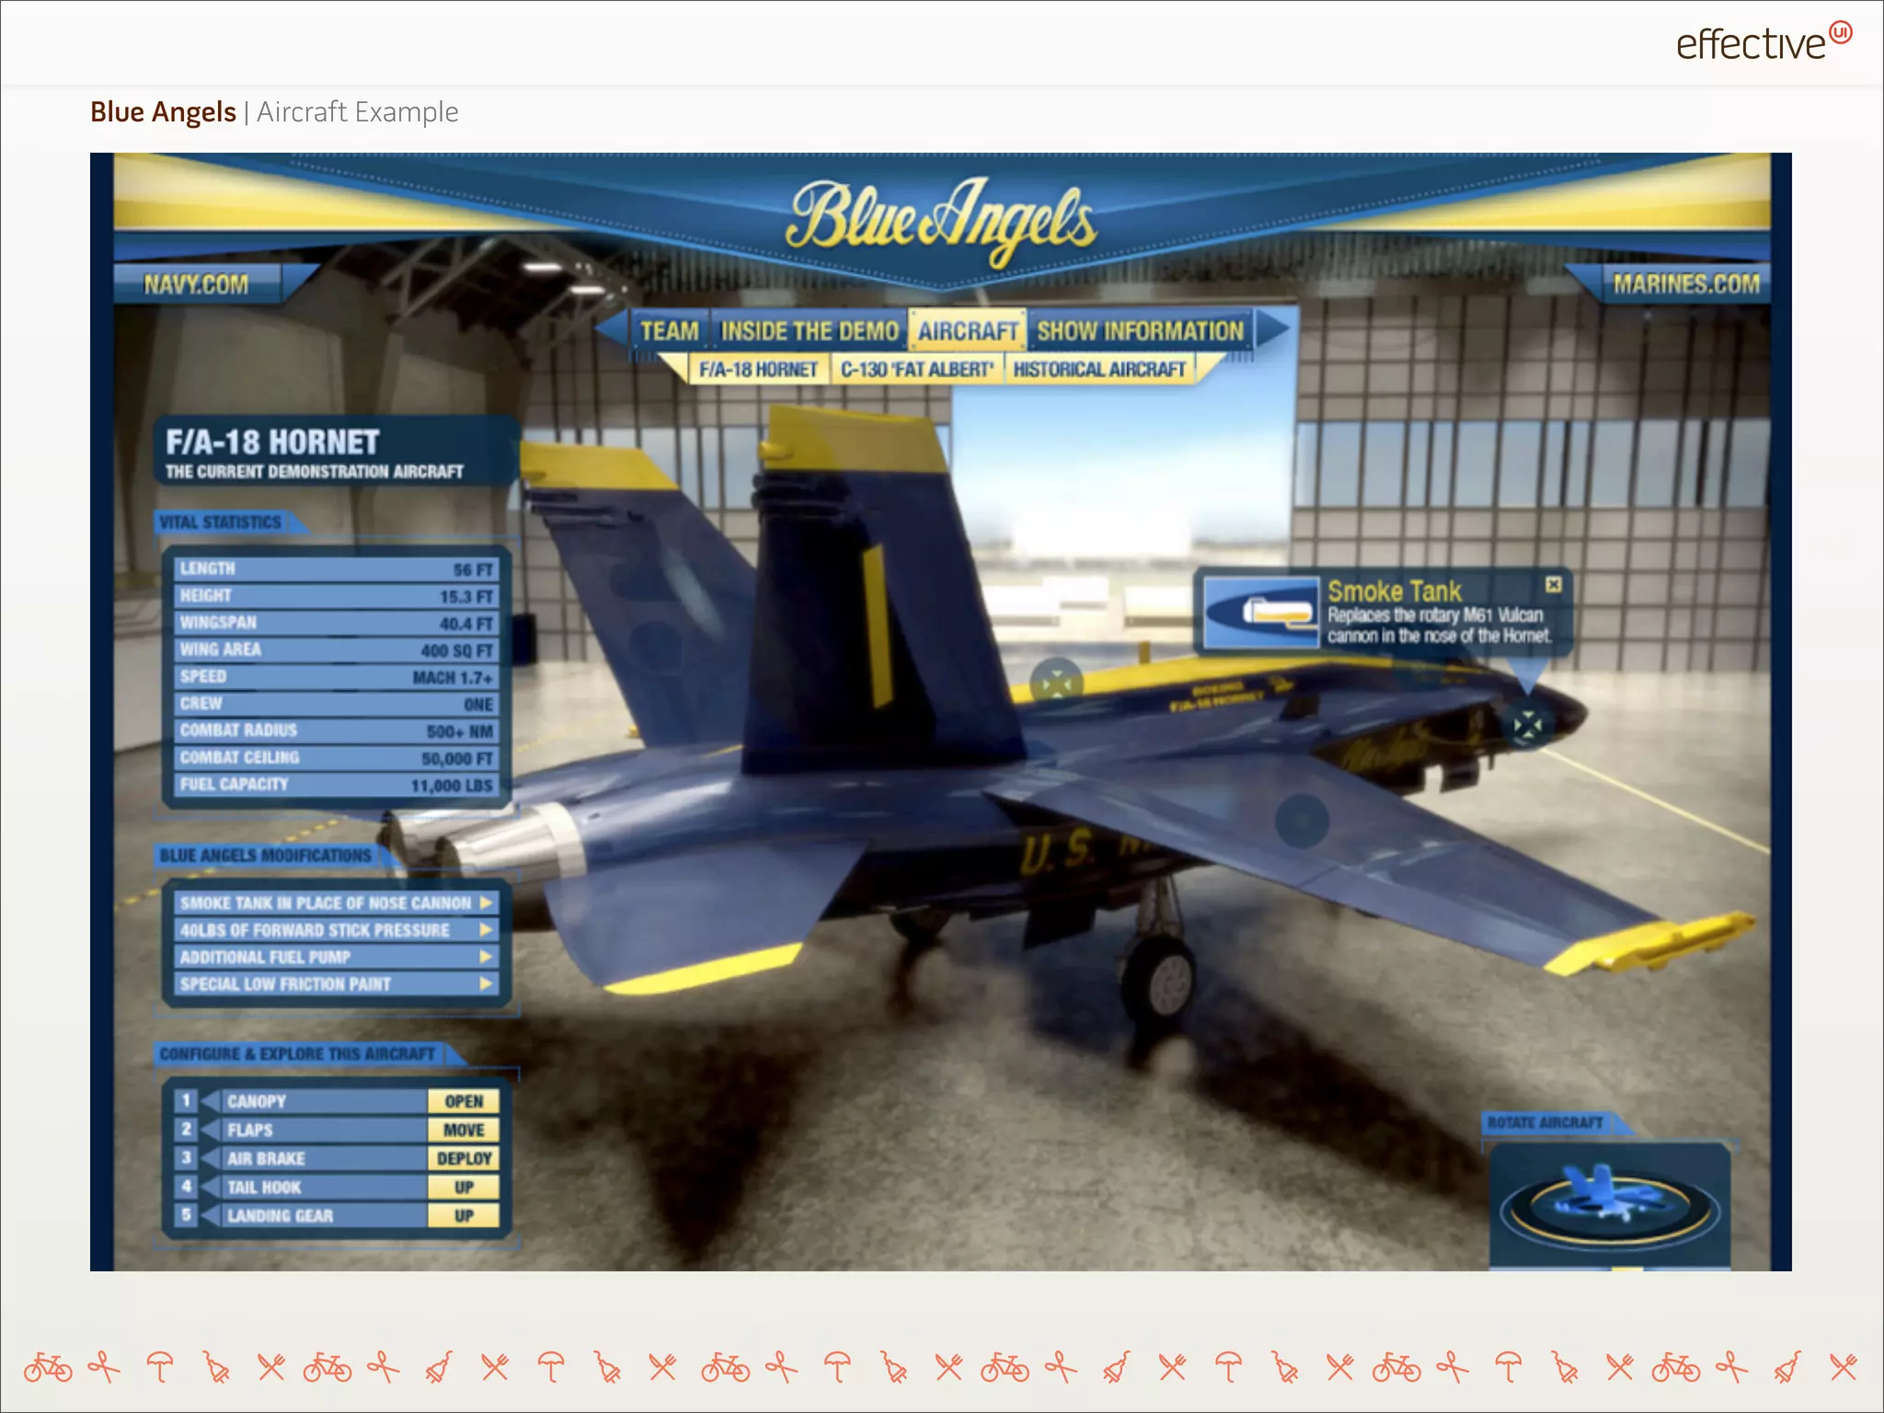Viewport: 1884px width, 1413px height.
Task: Click the round hotspot on the wing
Action: point(1302,820)
